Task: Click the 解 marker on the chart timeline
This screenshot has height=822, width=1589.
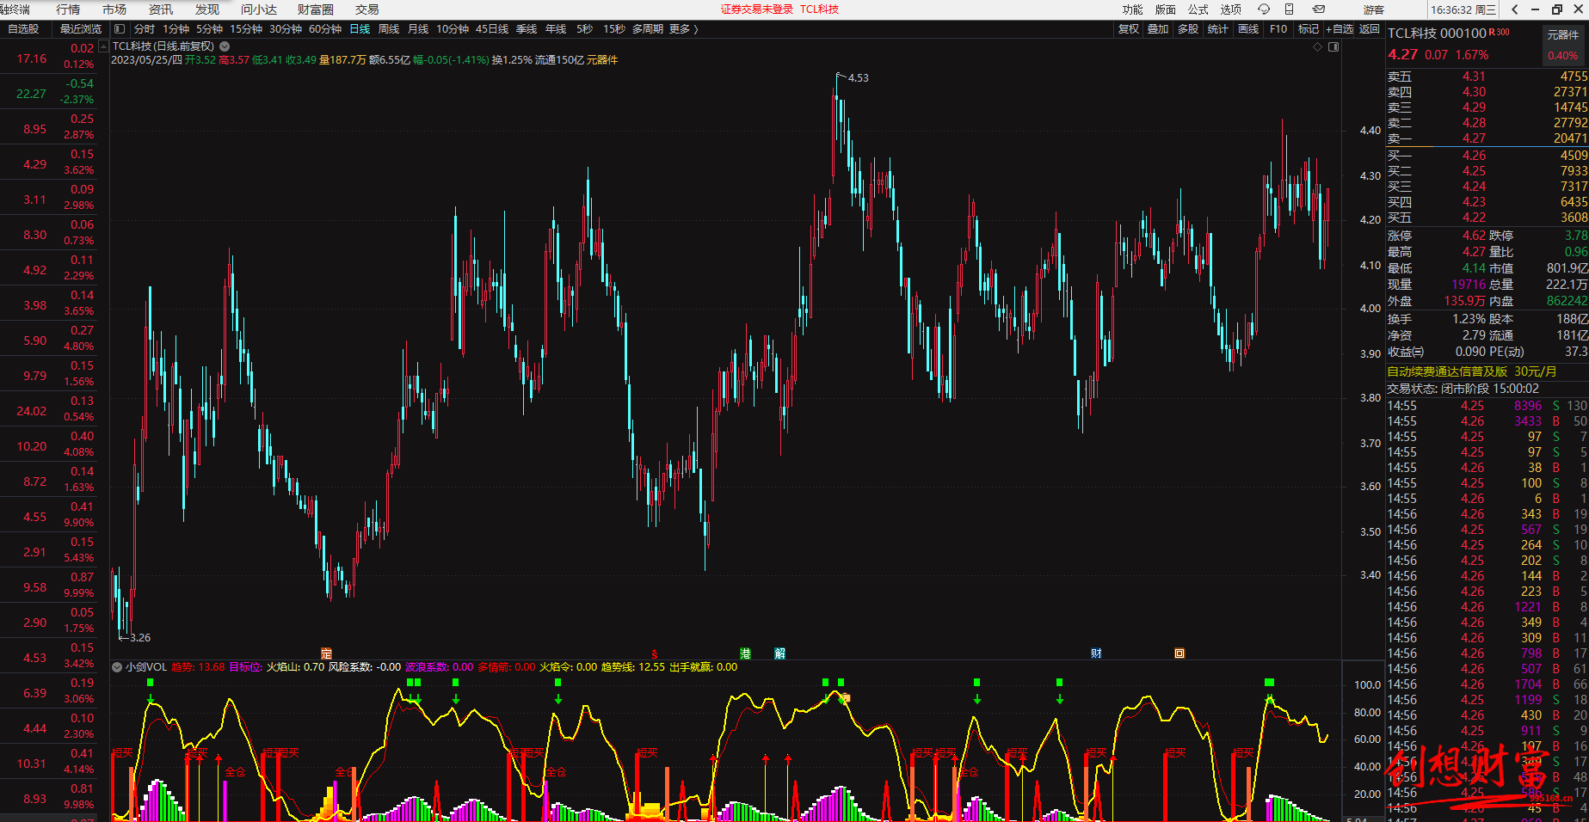Action: [779, 653]
